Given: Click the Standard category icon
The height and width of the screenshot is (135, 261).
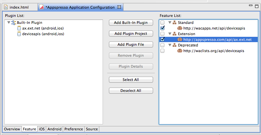Looking at the screenshot, I should click(174, 23).
